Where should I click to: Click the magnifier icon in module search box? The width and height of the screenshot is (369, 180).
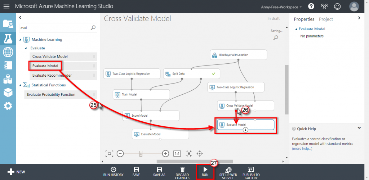(x=93, y=28)
